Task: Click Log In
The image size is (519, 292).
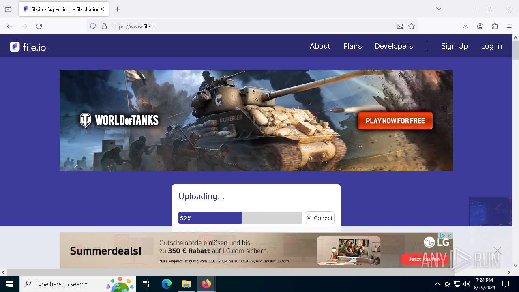Action: click(x=491, y=46)
